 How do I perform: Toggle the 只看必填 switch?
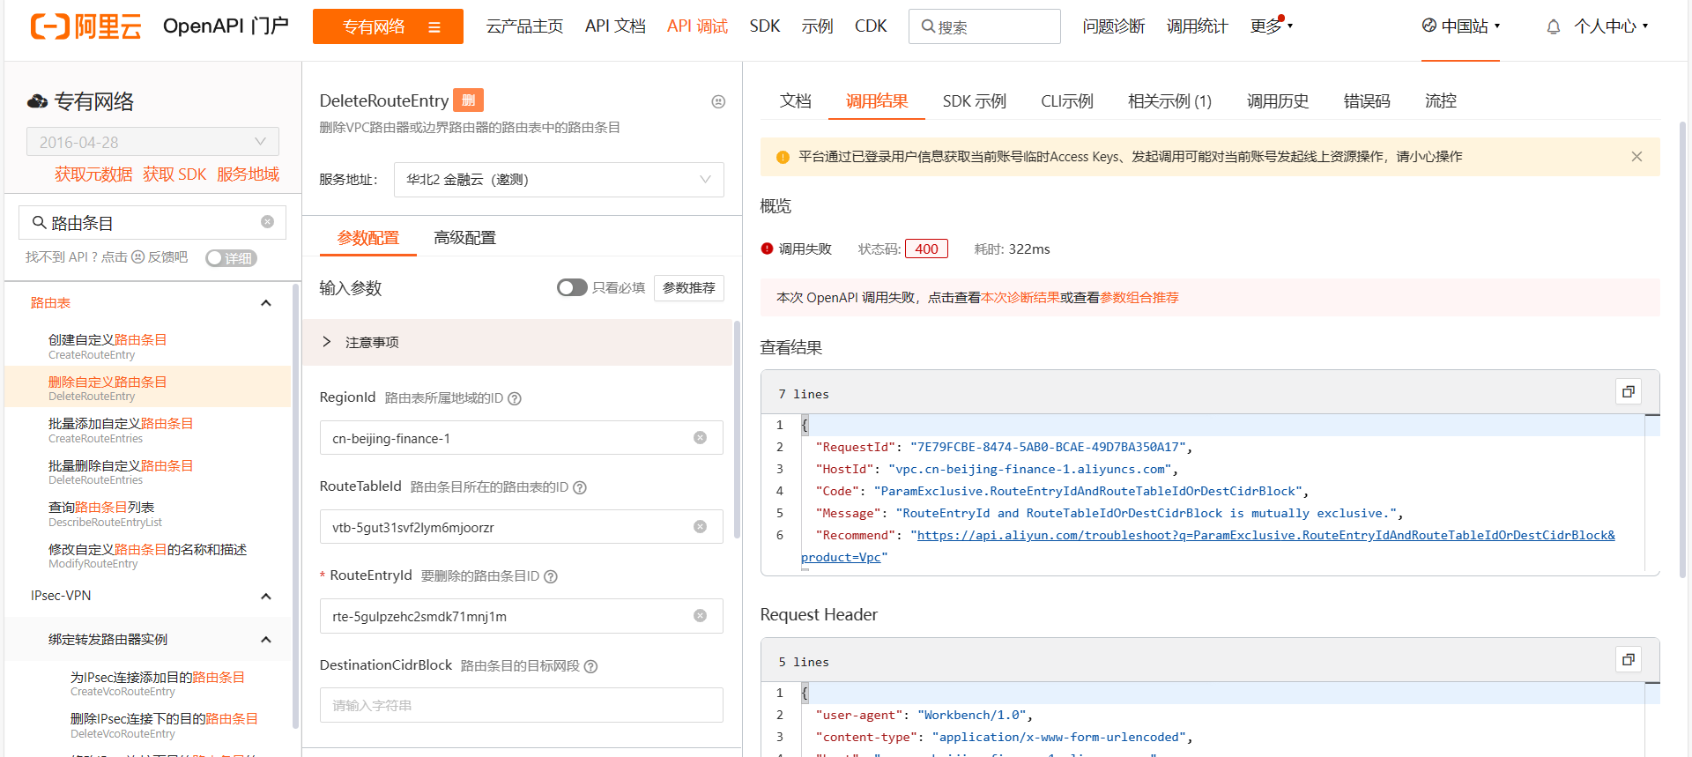pyautogui.click(x=572, y=287)
